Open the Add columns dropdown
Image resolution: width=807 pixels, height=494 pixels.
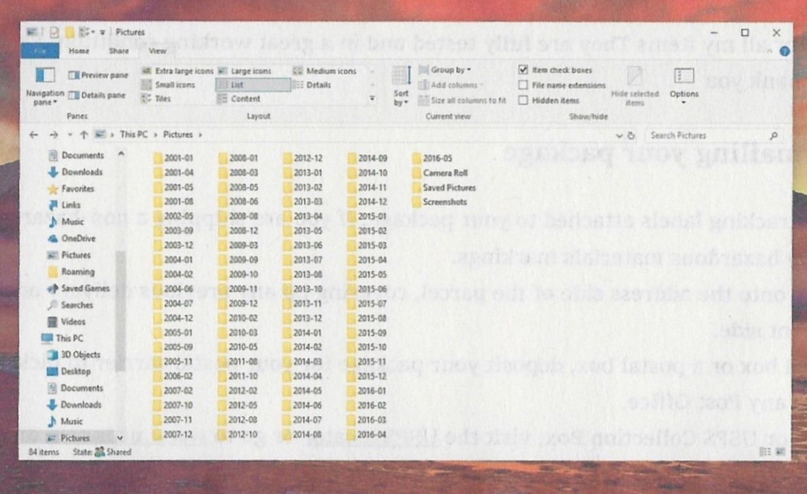coord(452,85)
